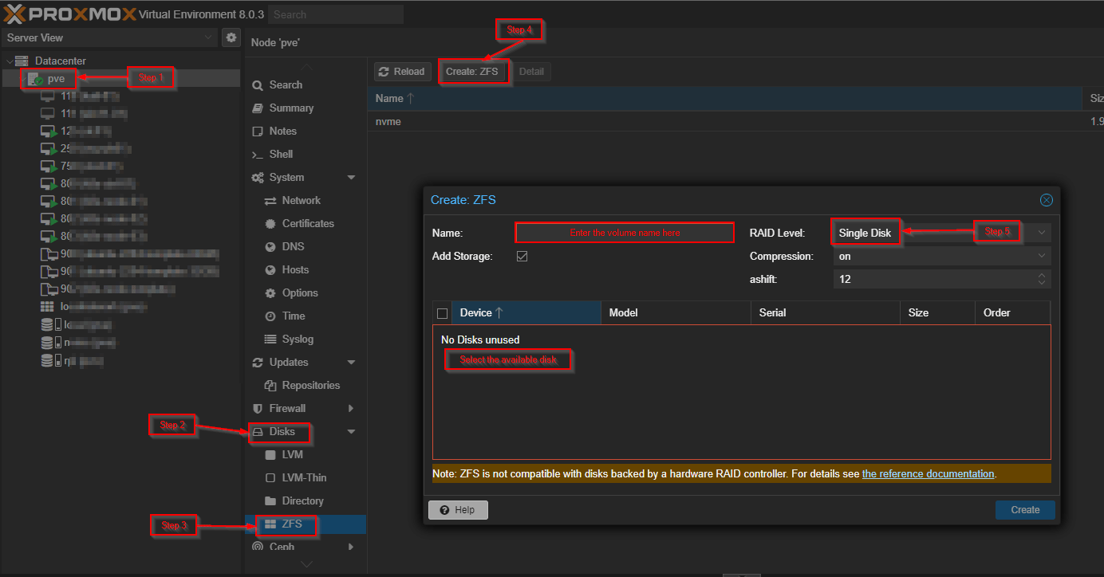Uncheck the Add Storage checkbox
The width and height of the screenshot is (1104, 577).
(522, 257)
